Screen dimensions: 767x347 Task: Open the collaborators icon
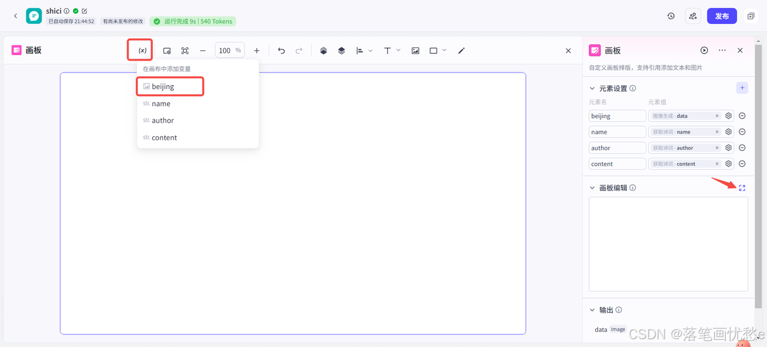click(693, 16)
